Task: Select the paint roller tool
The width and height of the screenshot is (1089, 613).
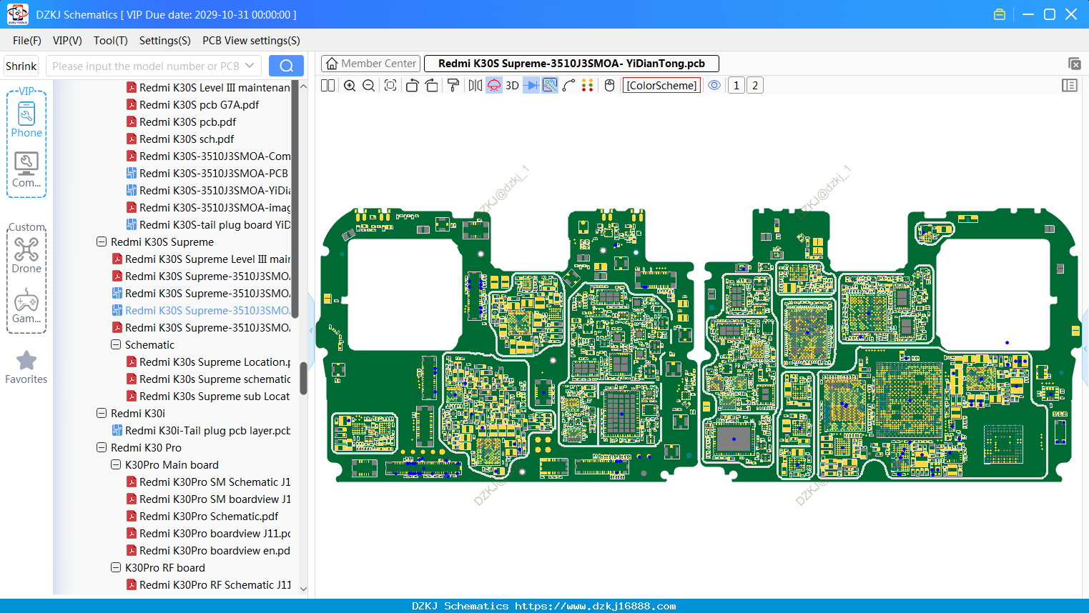Action: [453, 86]
